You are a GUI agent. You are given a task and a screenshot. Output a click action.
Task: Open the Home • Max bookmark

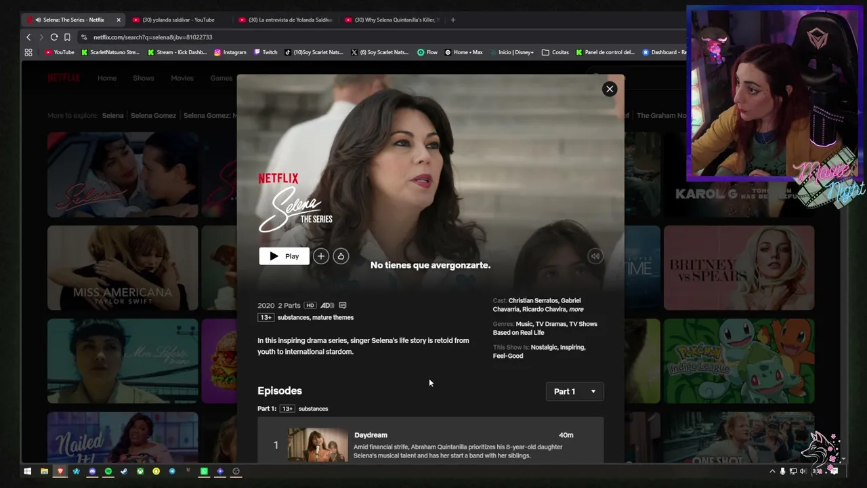(x=464, y=52)
